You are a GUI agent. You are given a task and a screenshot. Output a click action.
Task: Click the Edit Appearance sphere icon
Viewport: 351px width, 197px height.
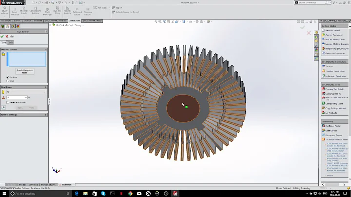197,22
